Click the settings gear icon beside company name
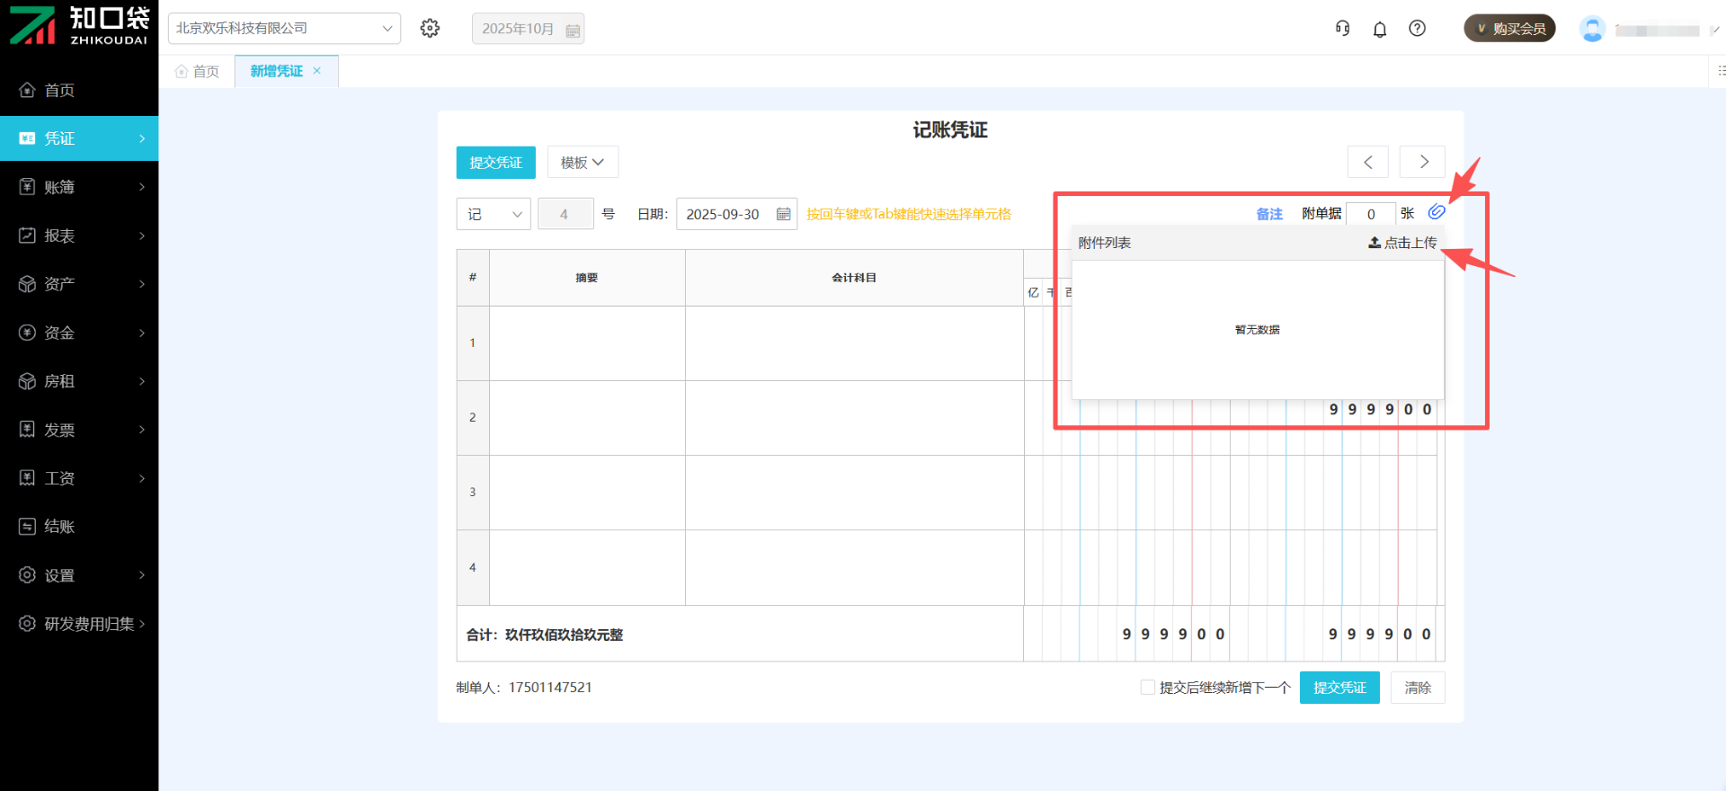 click(430, 29)
